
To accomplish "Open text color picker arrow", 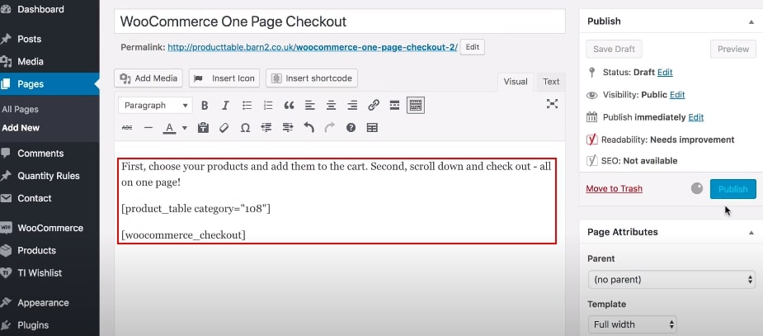I will [184, 128].
